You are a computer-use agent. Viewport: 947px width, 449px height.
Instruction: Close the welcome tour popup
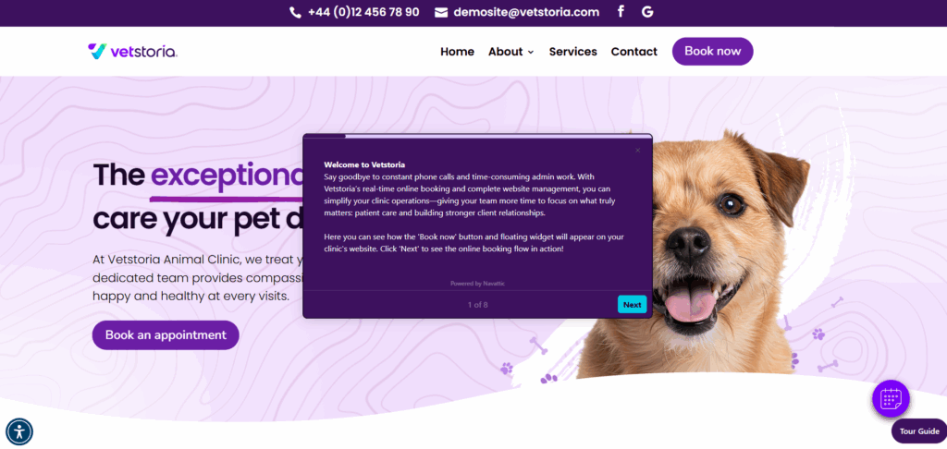point(637,151)
